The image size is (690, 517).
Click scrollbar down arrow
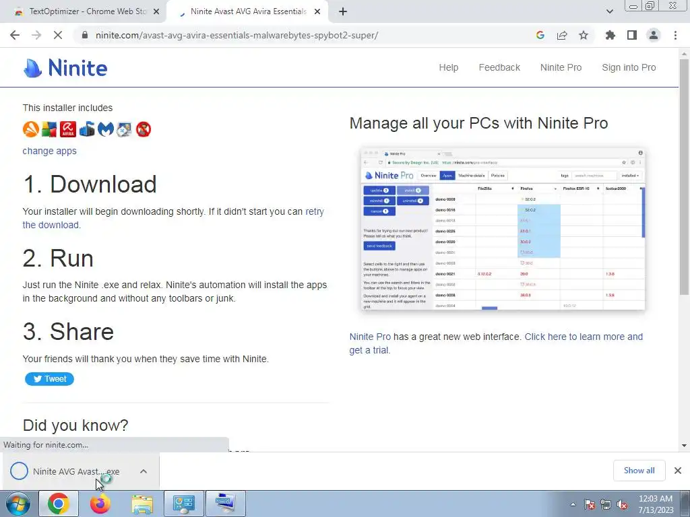click(x=684, y=446)
